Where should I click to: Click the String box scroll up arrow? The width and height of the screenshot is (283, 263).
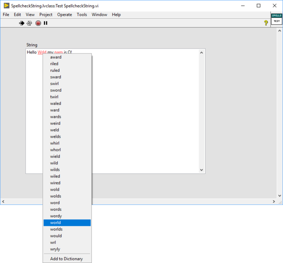click(x=201, y=53)
